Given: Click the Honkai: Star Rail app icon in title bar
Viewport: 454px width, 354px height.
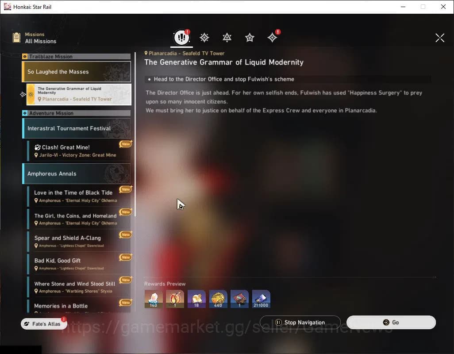Looking at the screenshot, I should point(7,7).
